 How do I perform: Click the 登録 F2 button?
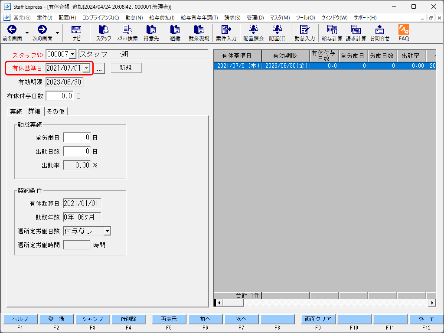pos(56,319)
